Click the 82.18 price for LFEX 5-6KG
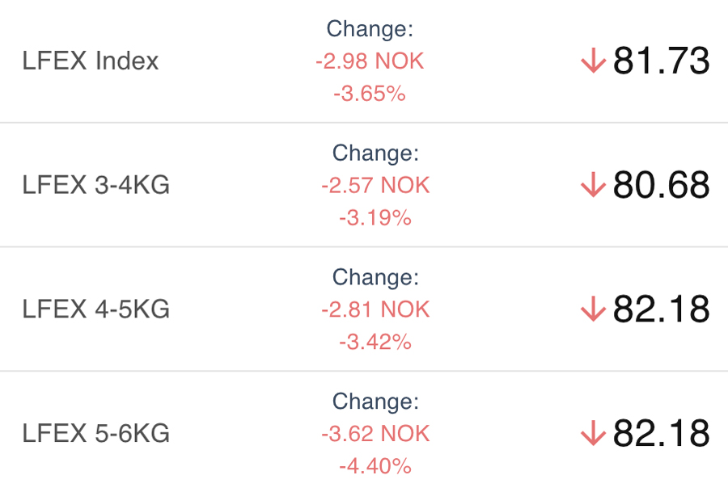Screen dimensions: 728x492 (x=661, y=434)
